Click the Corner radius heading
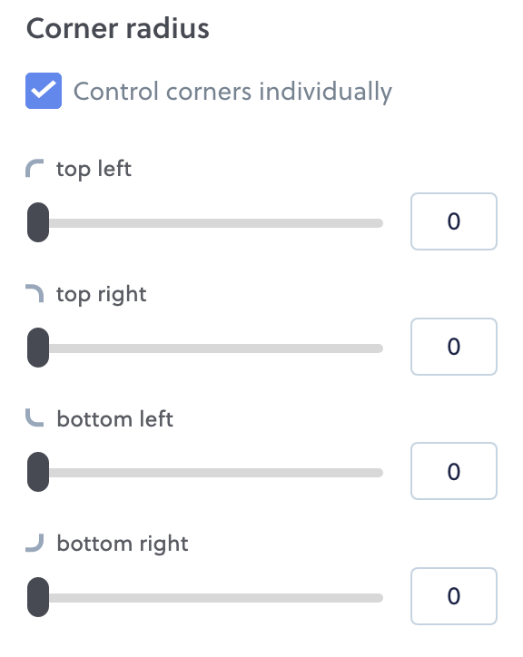 coord(118,28)
